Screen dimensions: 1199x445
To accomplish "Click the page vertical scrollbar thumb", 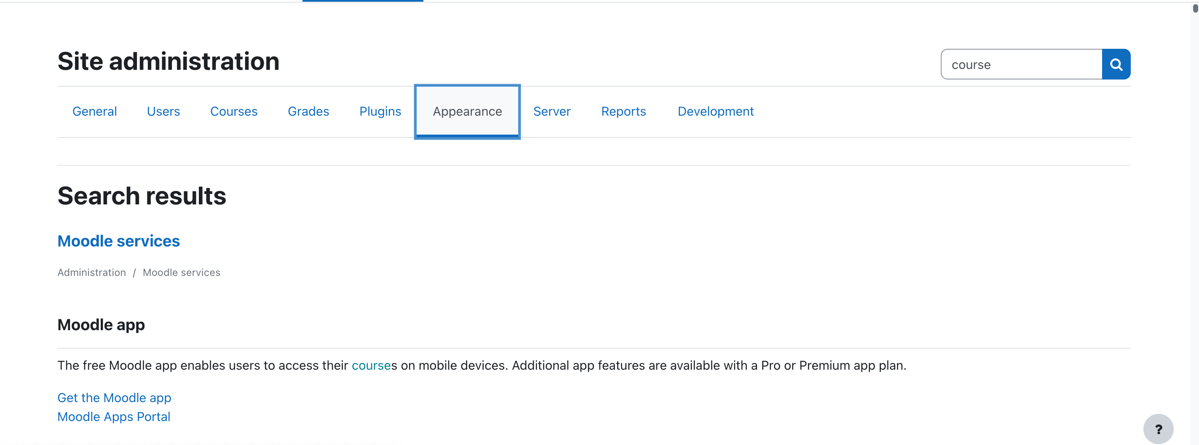I will [1195, 8].
